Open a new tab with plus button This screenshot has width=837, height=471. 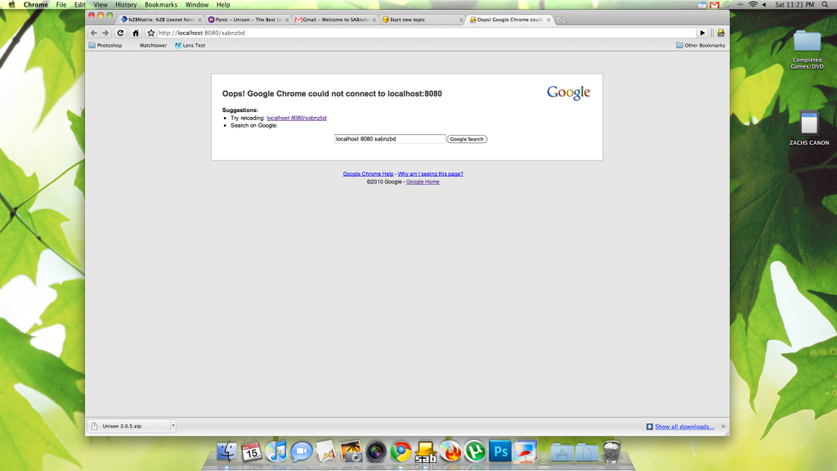561,20
